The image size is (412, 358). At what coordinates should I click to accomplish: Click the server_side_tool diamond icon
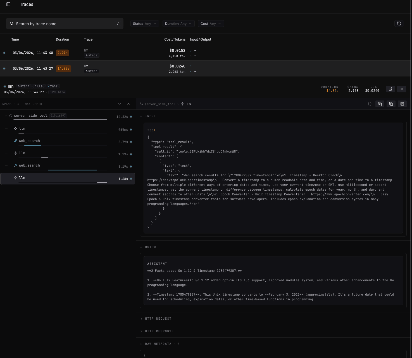point(11,116)
